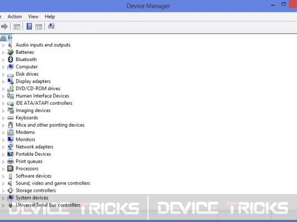
Task: Expand the Bluetooth node arrow
Action: (3, 60)
